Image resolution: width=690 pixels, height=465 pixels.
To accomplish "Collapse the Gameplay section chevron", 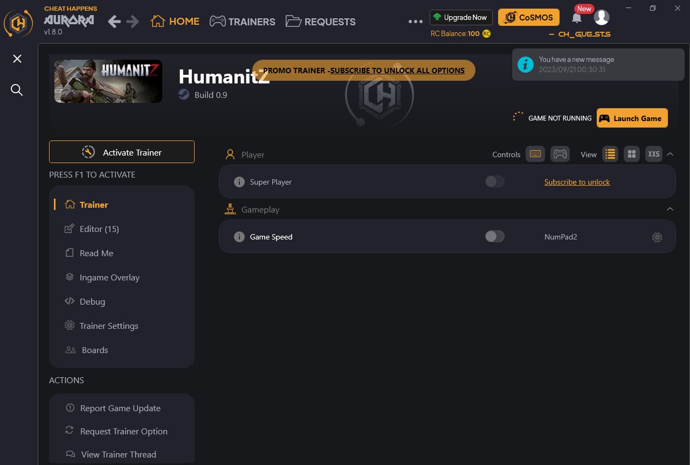I will 670,209.
